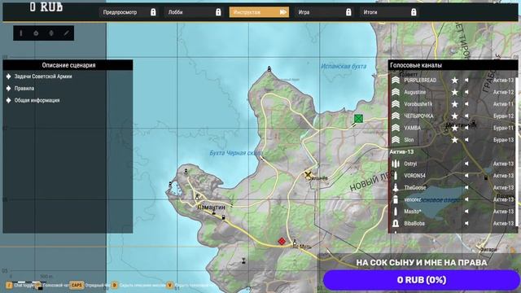This screenshot has width=521, height=293.
Task: Click rank chevrons icon beside Augustine
Action: [x=396, y=92]
